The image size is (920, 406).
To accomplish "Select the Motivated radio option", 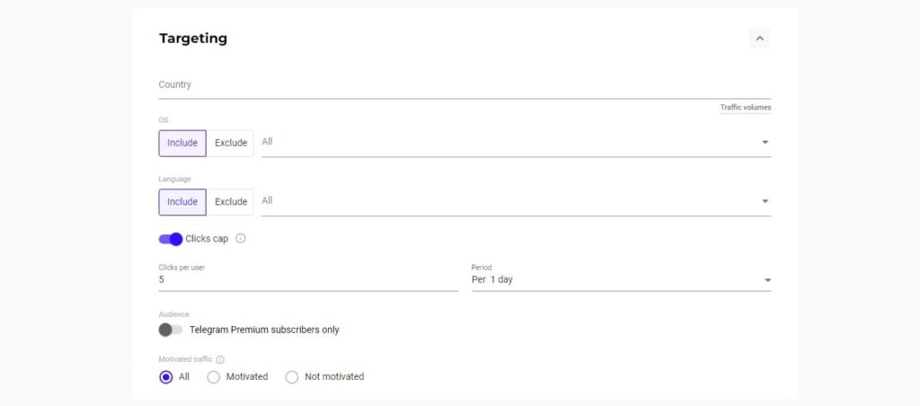I will coord(214,376).
